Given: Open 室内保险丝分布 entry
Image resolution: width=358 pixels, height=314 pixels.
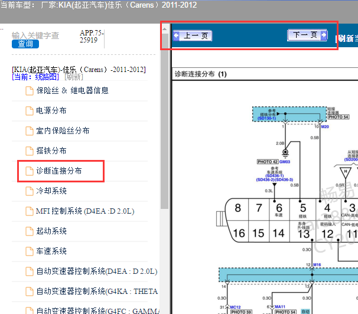Looking at the screenshot, I should tap(63, 130).
